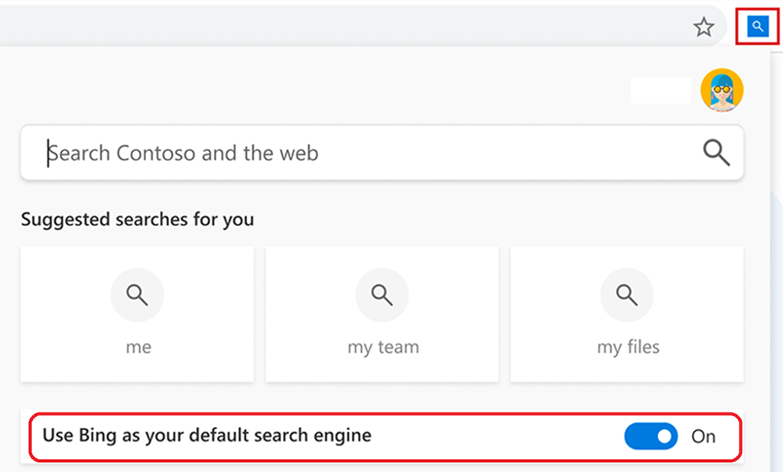Open the user profile avatar
783x472 pixels.
tap(722, 90)
